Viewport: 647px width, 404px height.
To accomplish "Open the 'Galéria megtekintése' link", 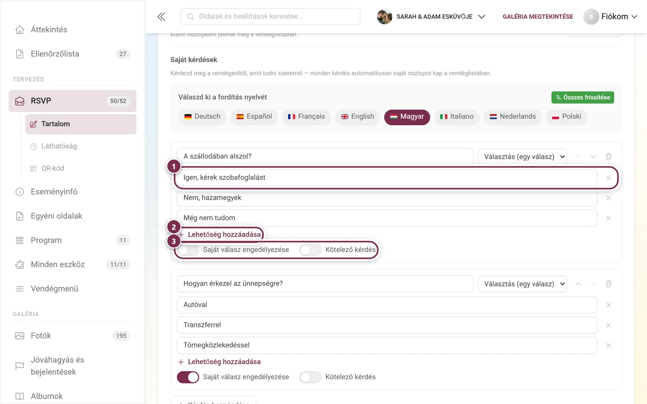I will click(x=538, y=17).
